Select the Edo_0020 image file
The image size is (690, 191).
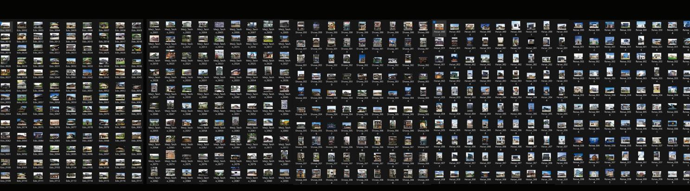(x=22, y=48)
